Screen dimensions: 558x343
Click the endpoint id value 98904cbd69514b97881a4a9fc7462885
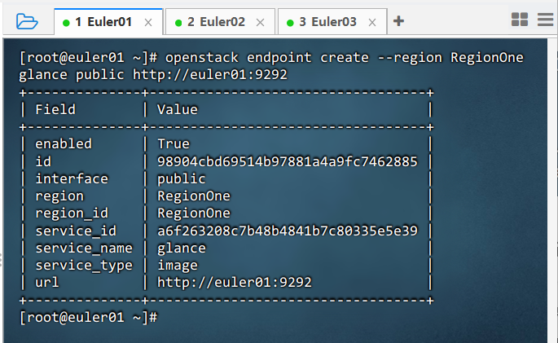click(288, 161)
